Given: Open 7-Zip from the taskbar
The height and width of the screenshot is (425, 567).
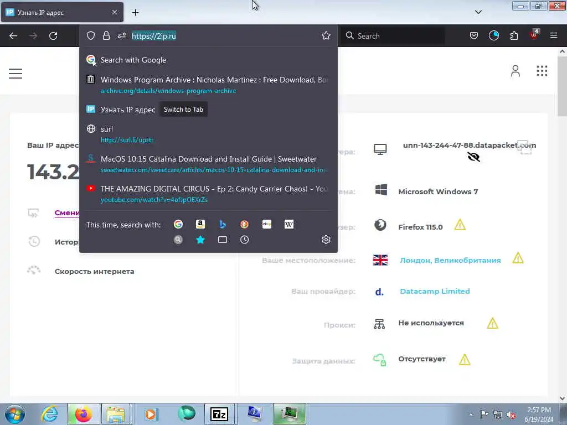Looking at the screenshot, I should click(219, 414).
